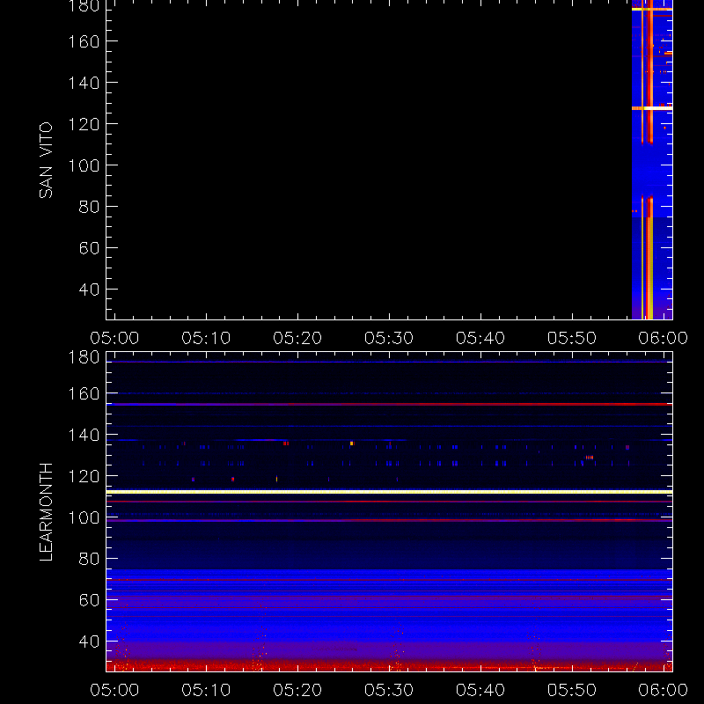Choose the 05:30 time label under the Learmonth plot
Screen dimensions: 704x704
coord(389,690)
